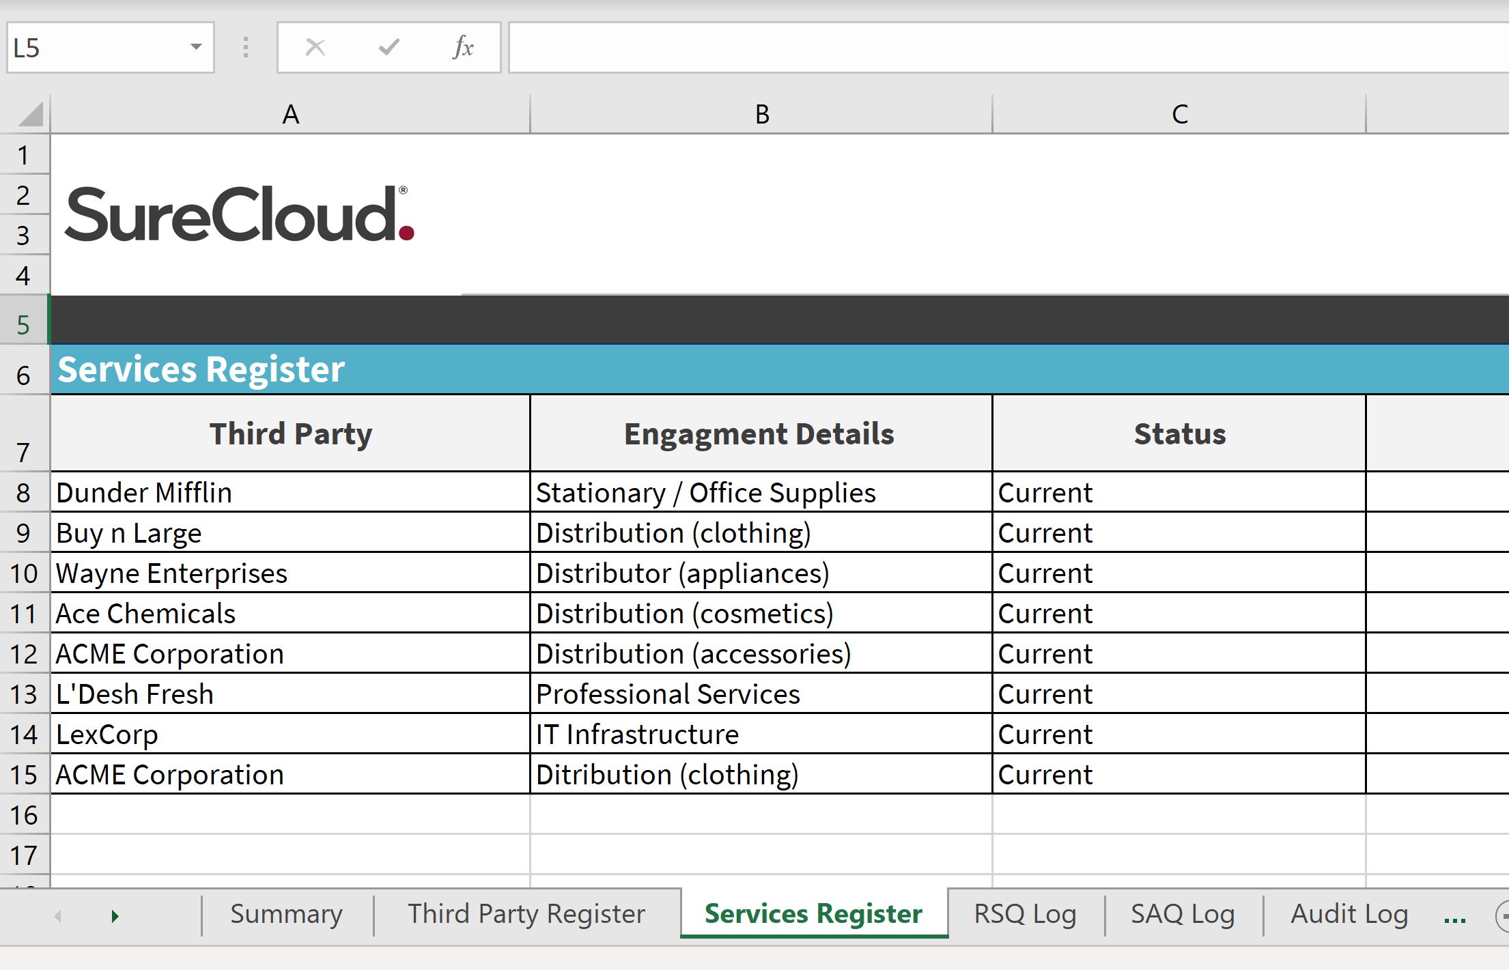The height and width of the screenshot is (970, 1509).
Task: Select column C header
Action: 1179,114
